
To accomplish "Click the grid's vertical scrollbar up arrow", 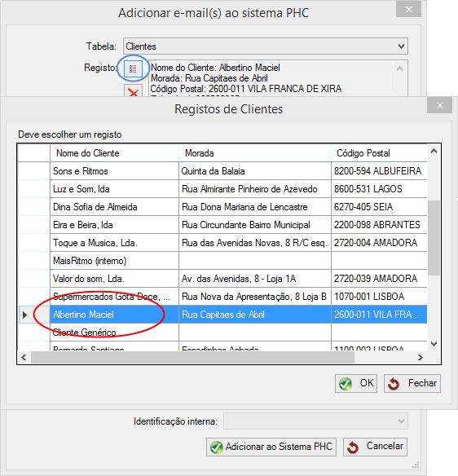I will 434,151.
